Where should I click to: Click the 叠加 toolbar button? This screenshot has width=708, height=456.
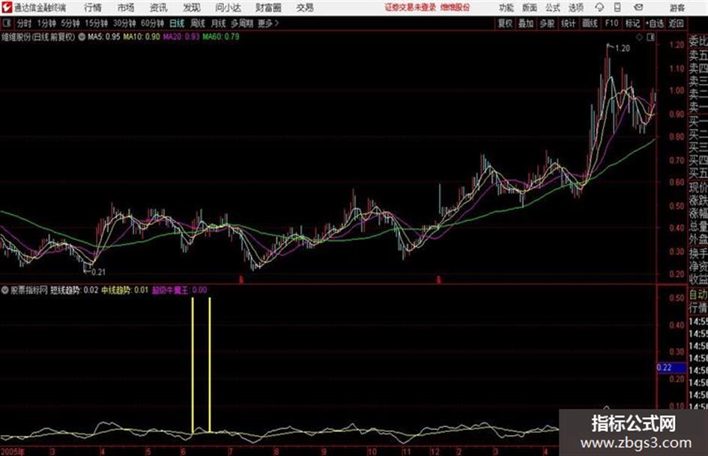coord(526,23)
